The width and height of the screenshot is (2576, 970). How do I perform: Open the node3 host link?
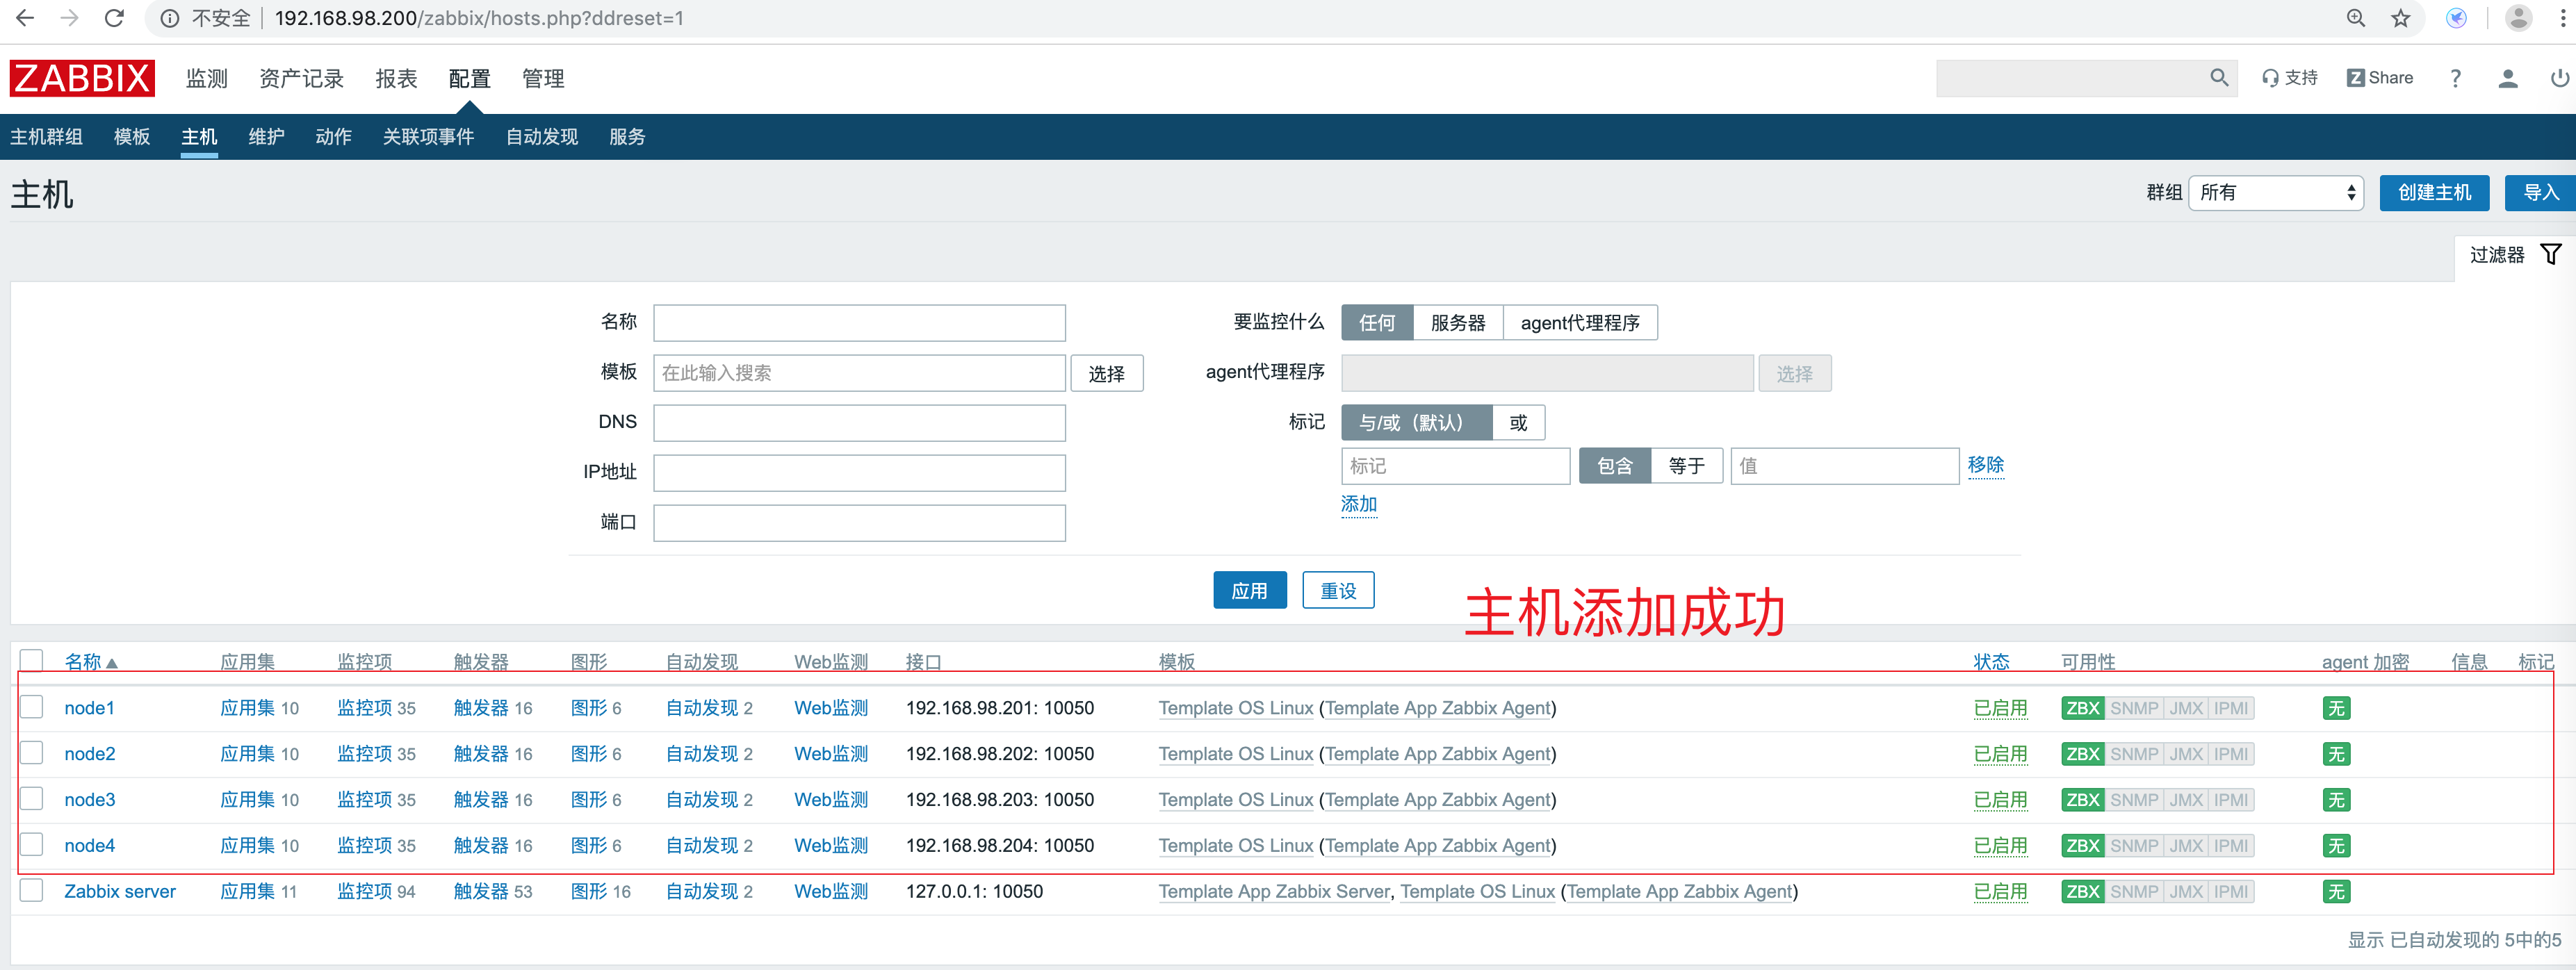(89, 799)
